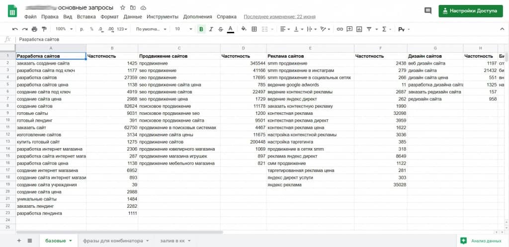Open the 100% zoom dropdown
The image size is (509, 247).
(x=63, y=29)
